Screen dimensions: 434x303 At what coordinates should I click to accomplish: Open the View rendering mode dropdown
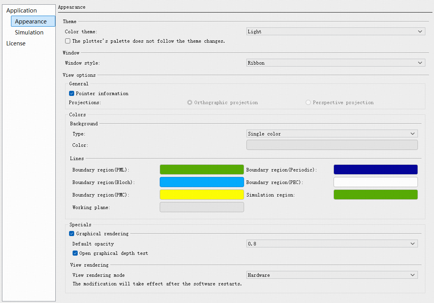[x=332, y=275]
